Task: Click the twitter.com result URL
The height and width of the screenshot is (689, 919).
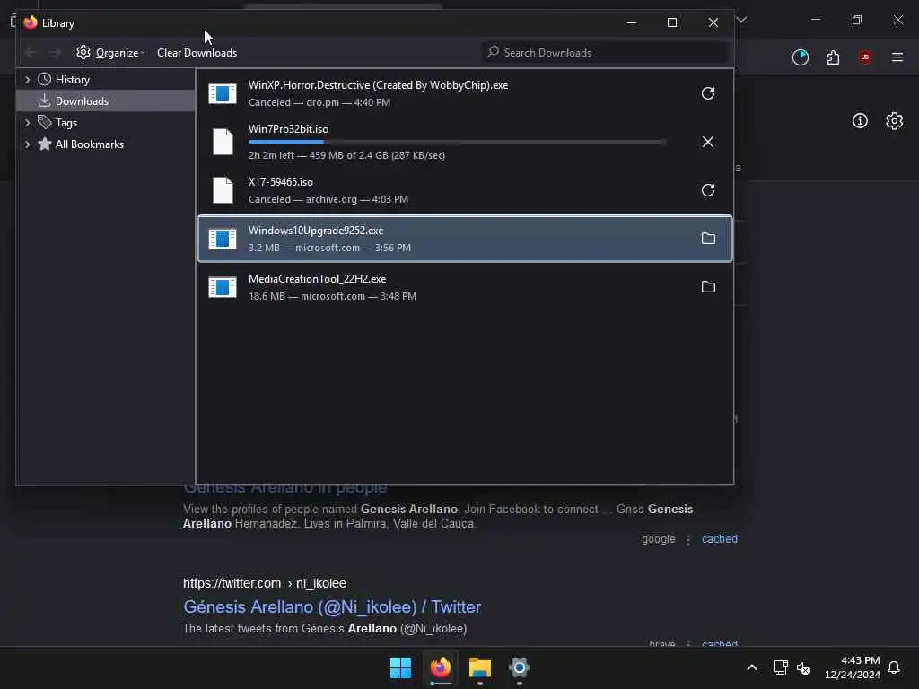Action: [x=265, y=583]
